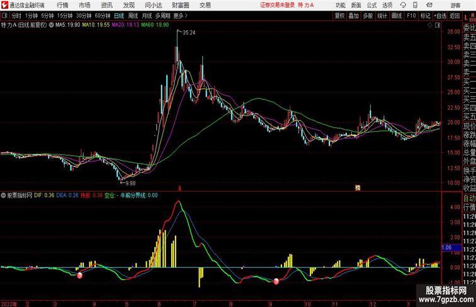Open the 选项 menu
The height and width of the screenshot is (307, 476).
coord(387,5)
